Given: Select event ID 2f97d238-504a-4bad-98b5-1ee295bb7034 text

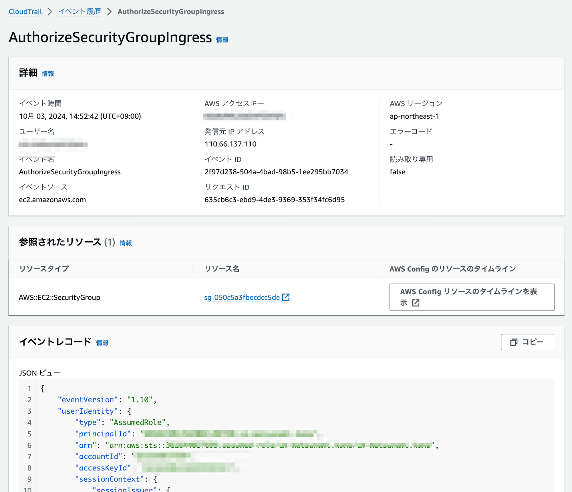Looking at the screenshot, I should [276, 172].
